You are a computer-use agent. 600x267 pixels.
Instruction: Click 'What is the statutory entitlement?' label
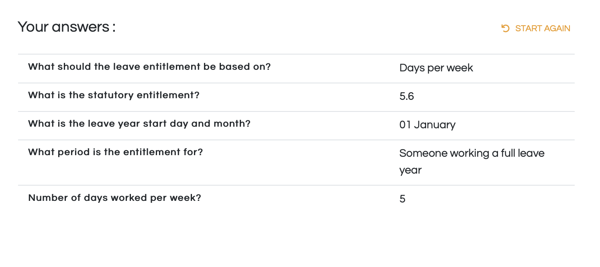point(114,95)
